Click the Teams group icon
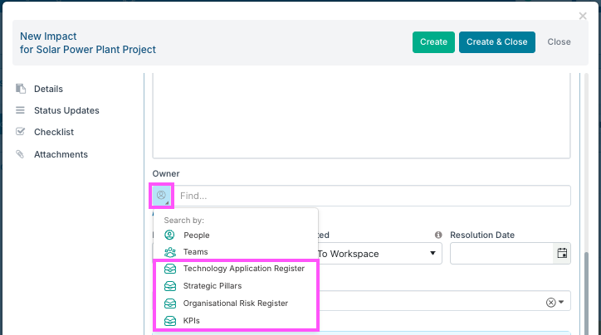601x335 pixels. pos(170,252)
